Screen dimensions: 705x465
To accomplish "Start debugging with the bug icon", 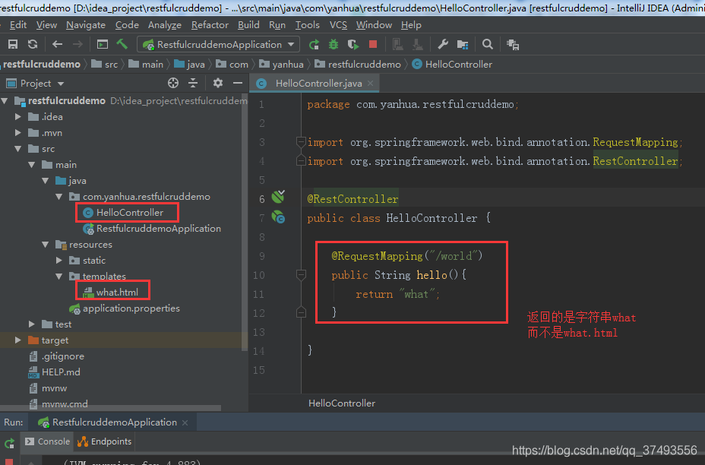I will [x=334, y=44].
